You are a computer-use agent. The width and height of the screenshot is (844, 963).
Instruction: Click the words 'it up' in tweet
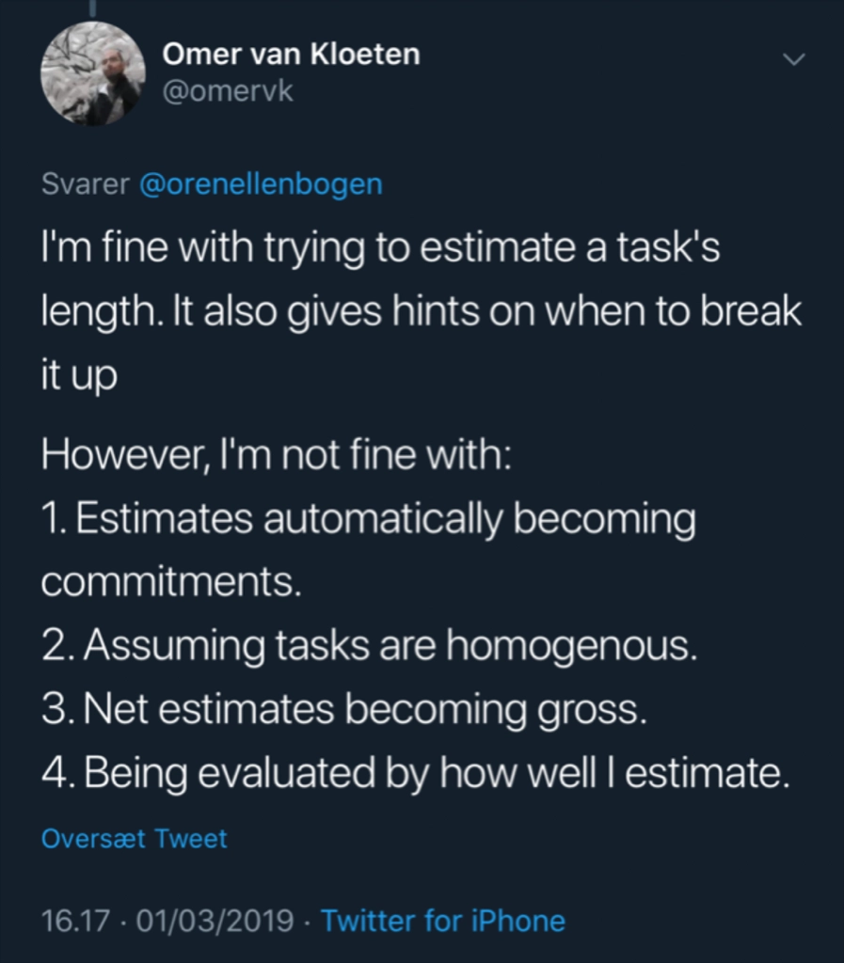[x=79, y=375]
